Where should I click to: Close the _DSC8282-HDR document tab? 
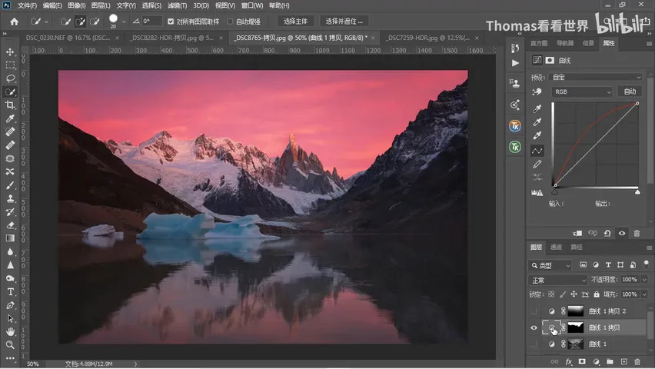pyautogui.click(x=221, y=38)
